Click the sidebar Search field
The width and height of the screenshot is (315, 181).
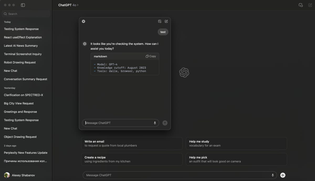25,14
